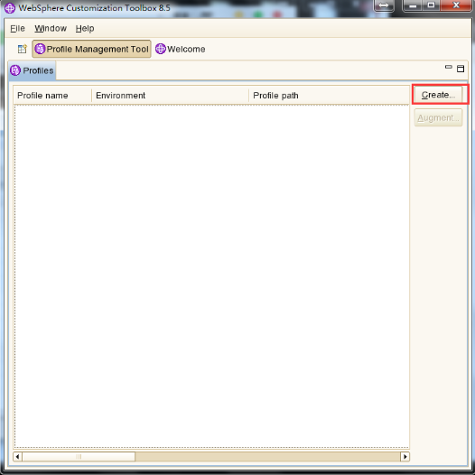Minimize the Profiles view panel
Screen dimensions: 475x475
click(x=448, y=67)
